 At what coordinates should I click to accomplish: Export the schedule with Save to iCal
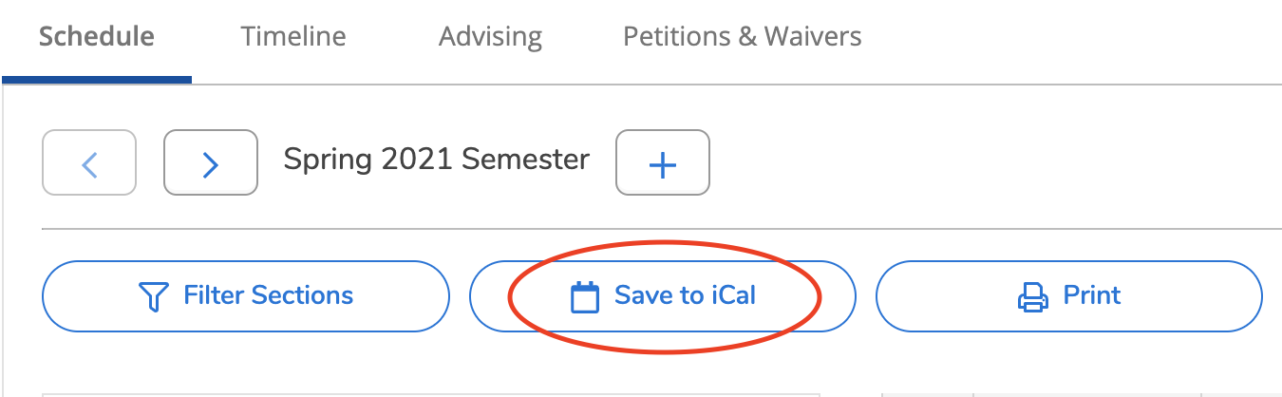(x=663, y=296)
